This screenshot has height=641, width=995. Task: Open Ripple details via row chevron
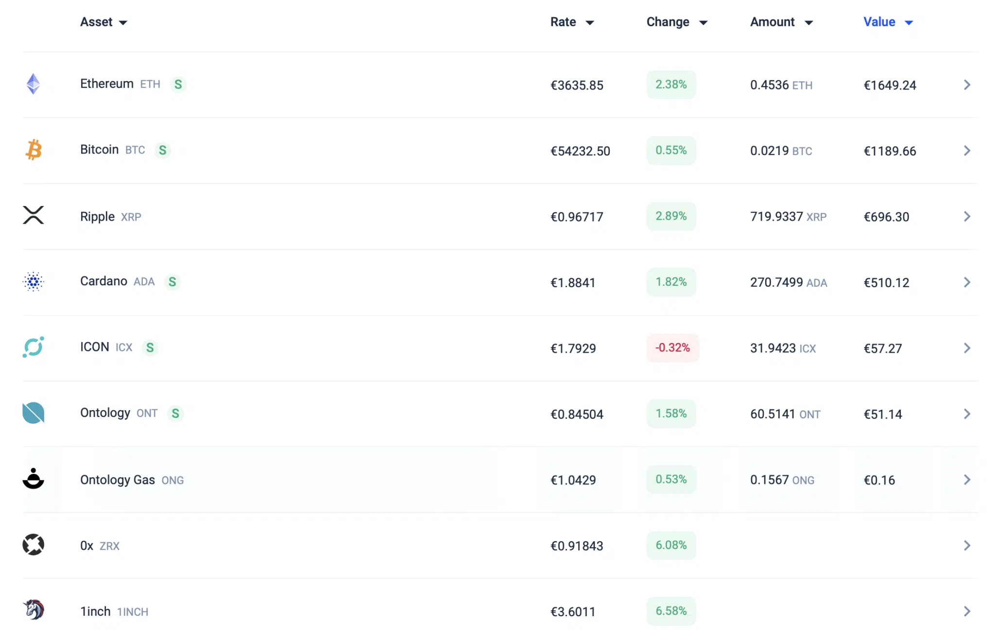pos(967,216)
